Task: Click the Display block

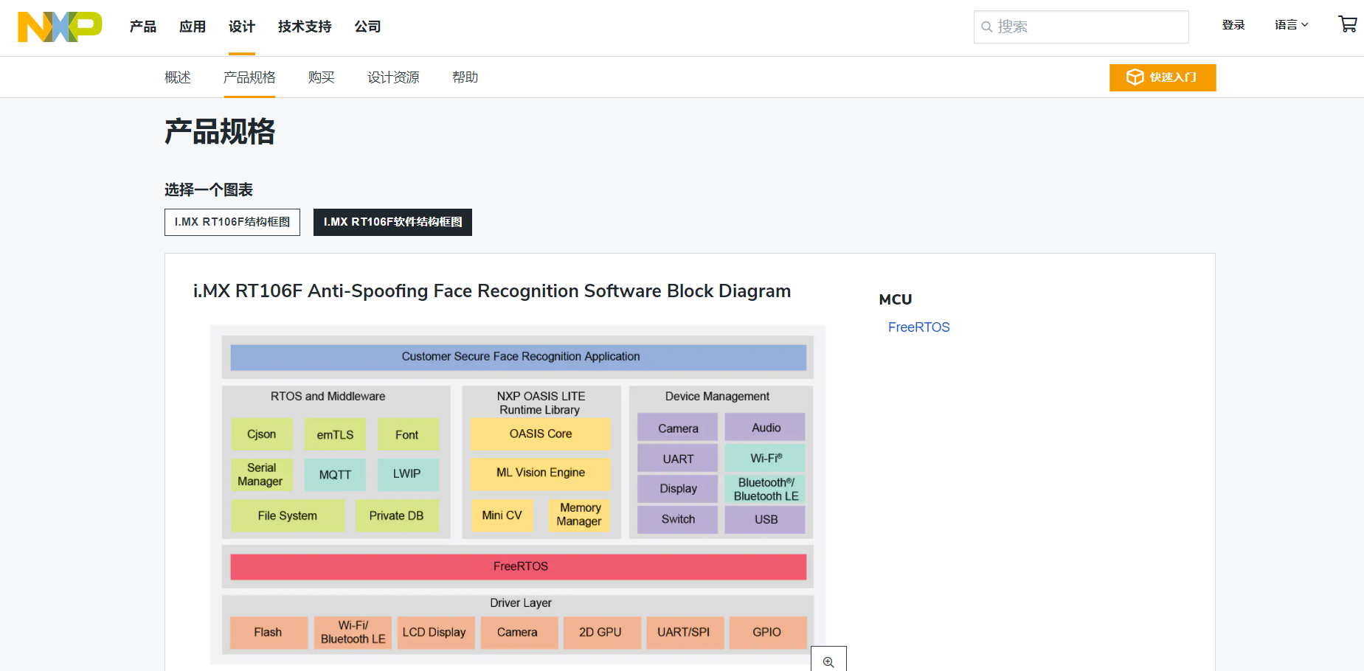Action: tap(678, 489)
